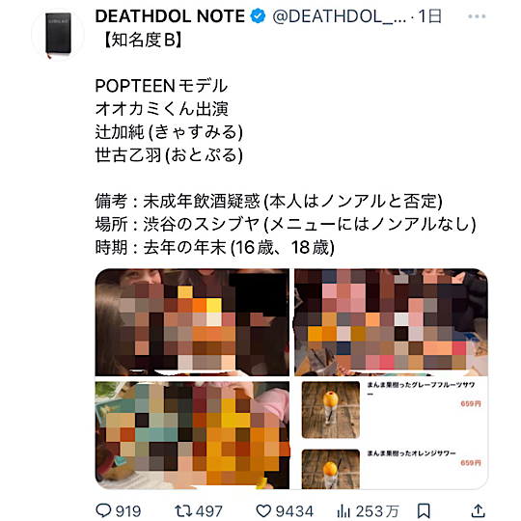
Task: Click the post text starting with 【知名度B】
Action: (x=286, y=144)
